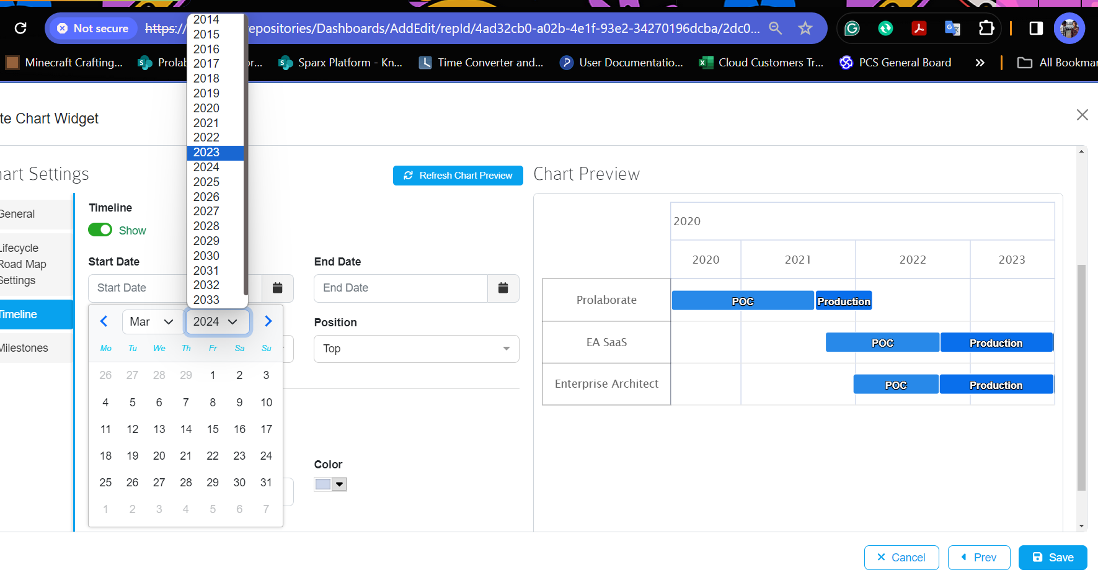Image resolution: width=1098 pixels, height=580 pixels.
Task: Choose year 2030 from the list
Action: coord(215,256)
